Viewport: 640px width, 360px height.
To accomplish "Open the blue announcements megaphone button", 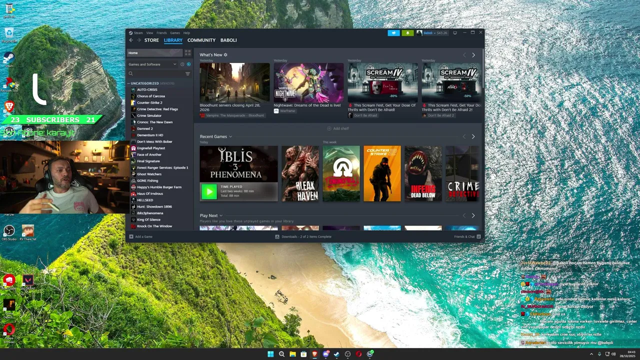I will tap(393, 33).
